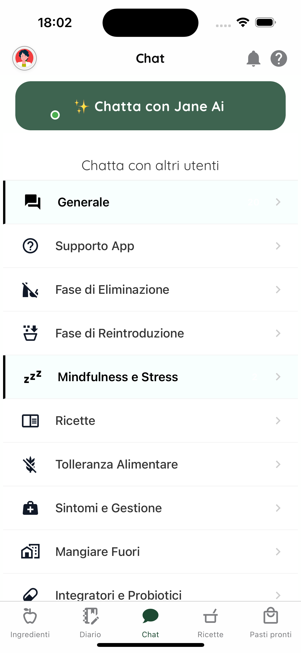Tap the Tolleranza Alimentare wheat icon

(30, 464)
